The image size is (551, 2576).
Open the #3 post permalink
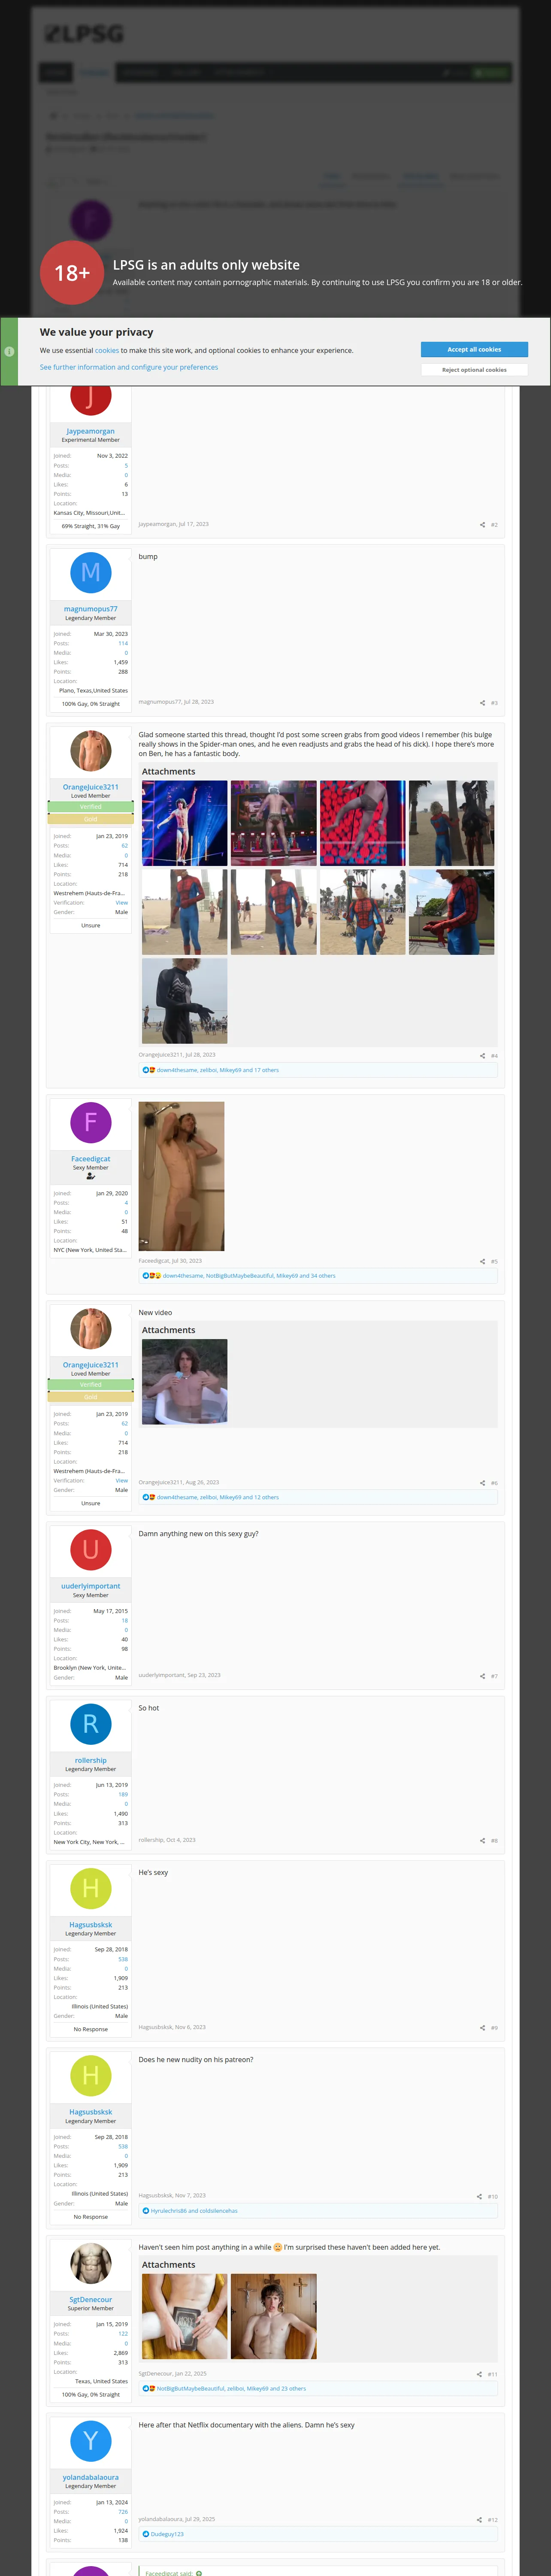click(x=494, y=703)
